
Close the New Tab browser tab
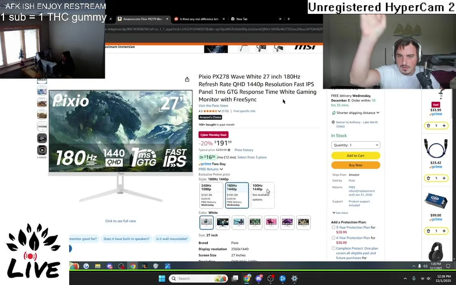click(280, 19)
